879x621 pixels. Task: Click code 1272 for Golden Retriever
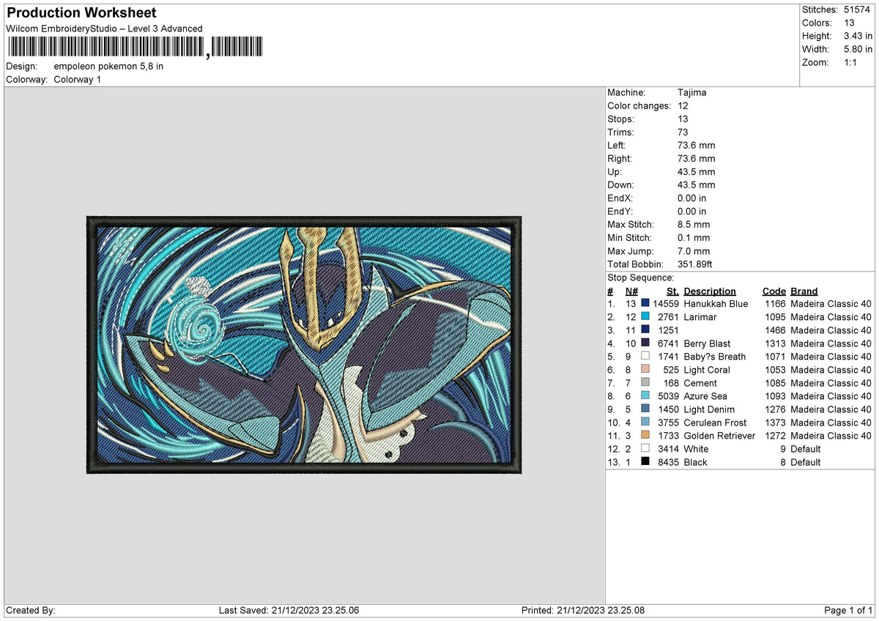point(775,436)
